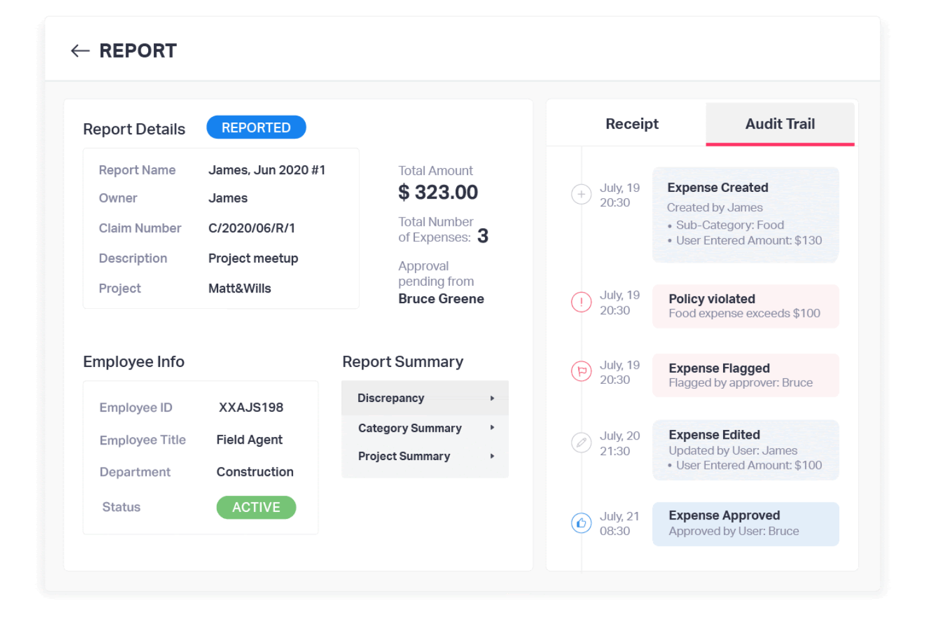Screen dimensions: 925x617
Task: Click the REPORTED status badge
Action: point(256,127)
